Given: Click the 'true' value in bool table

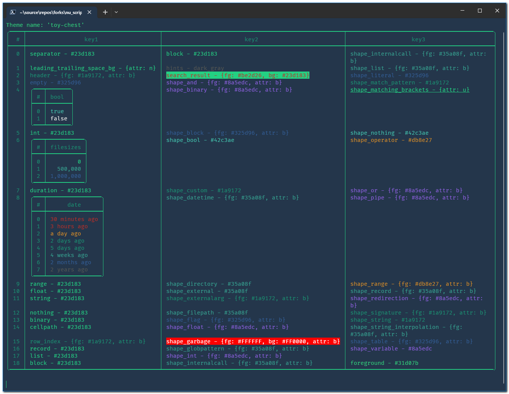Looking at the screenshot, I should click(57, 111).
